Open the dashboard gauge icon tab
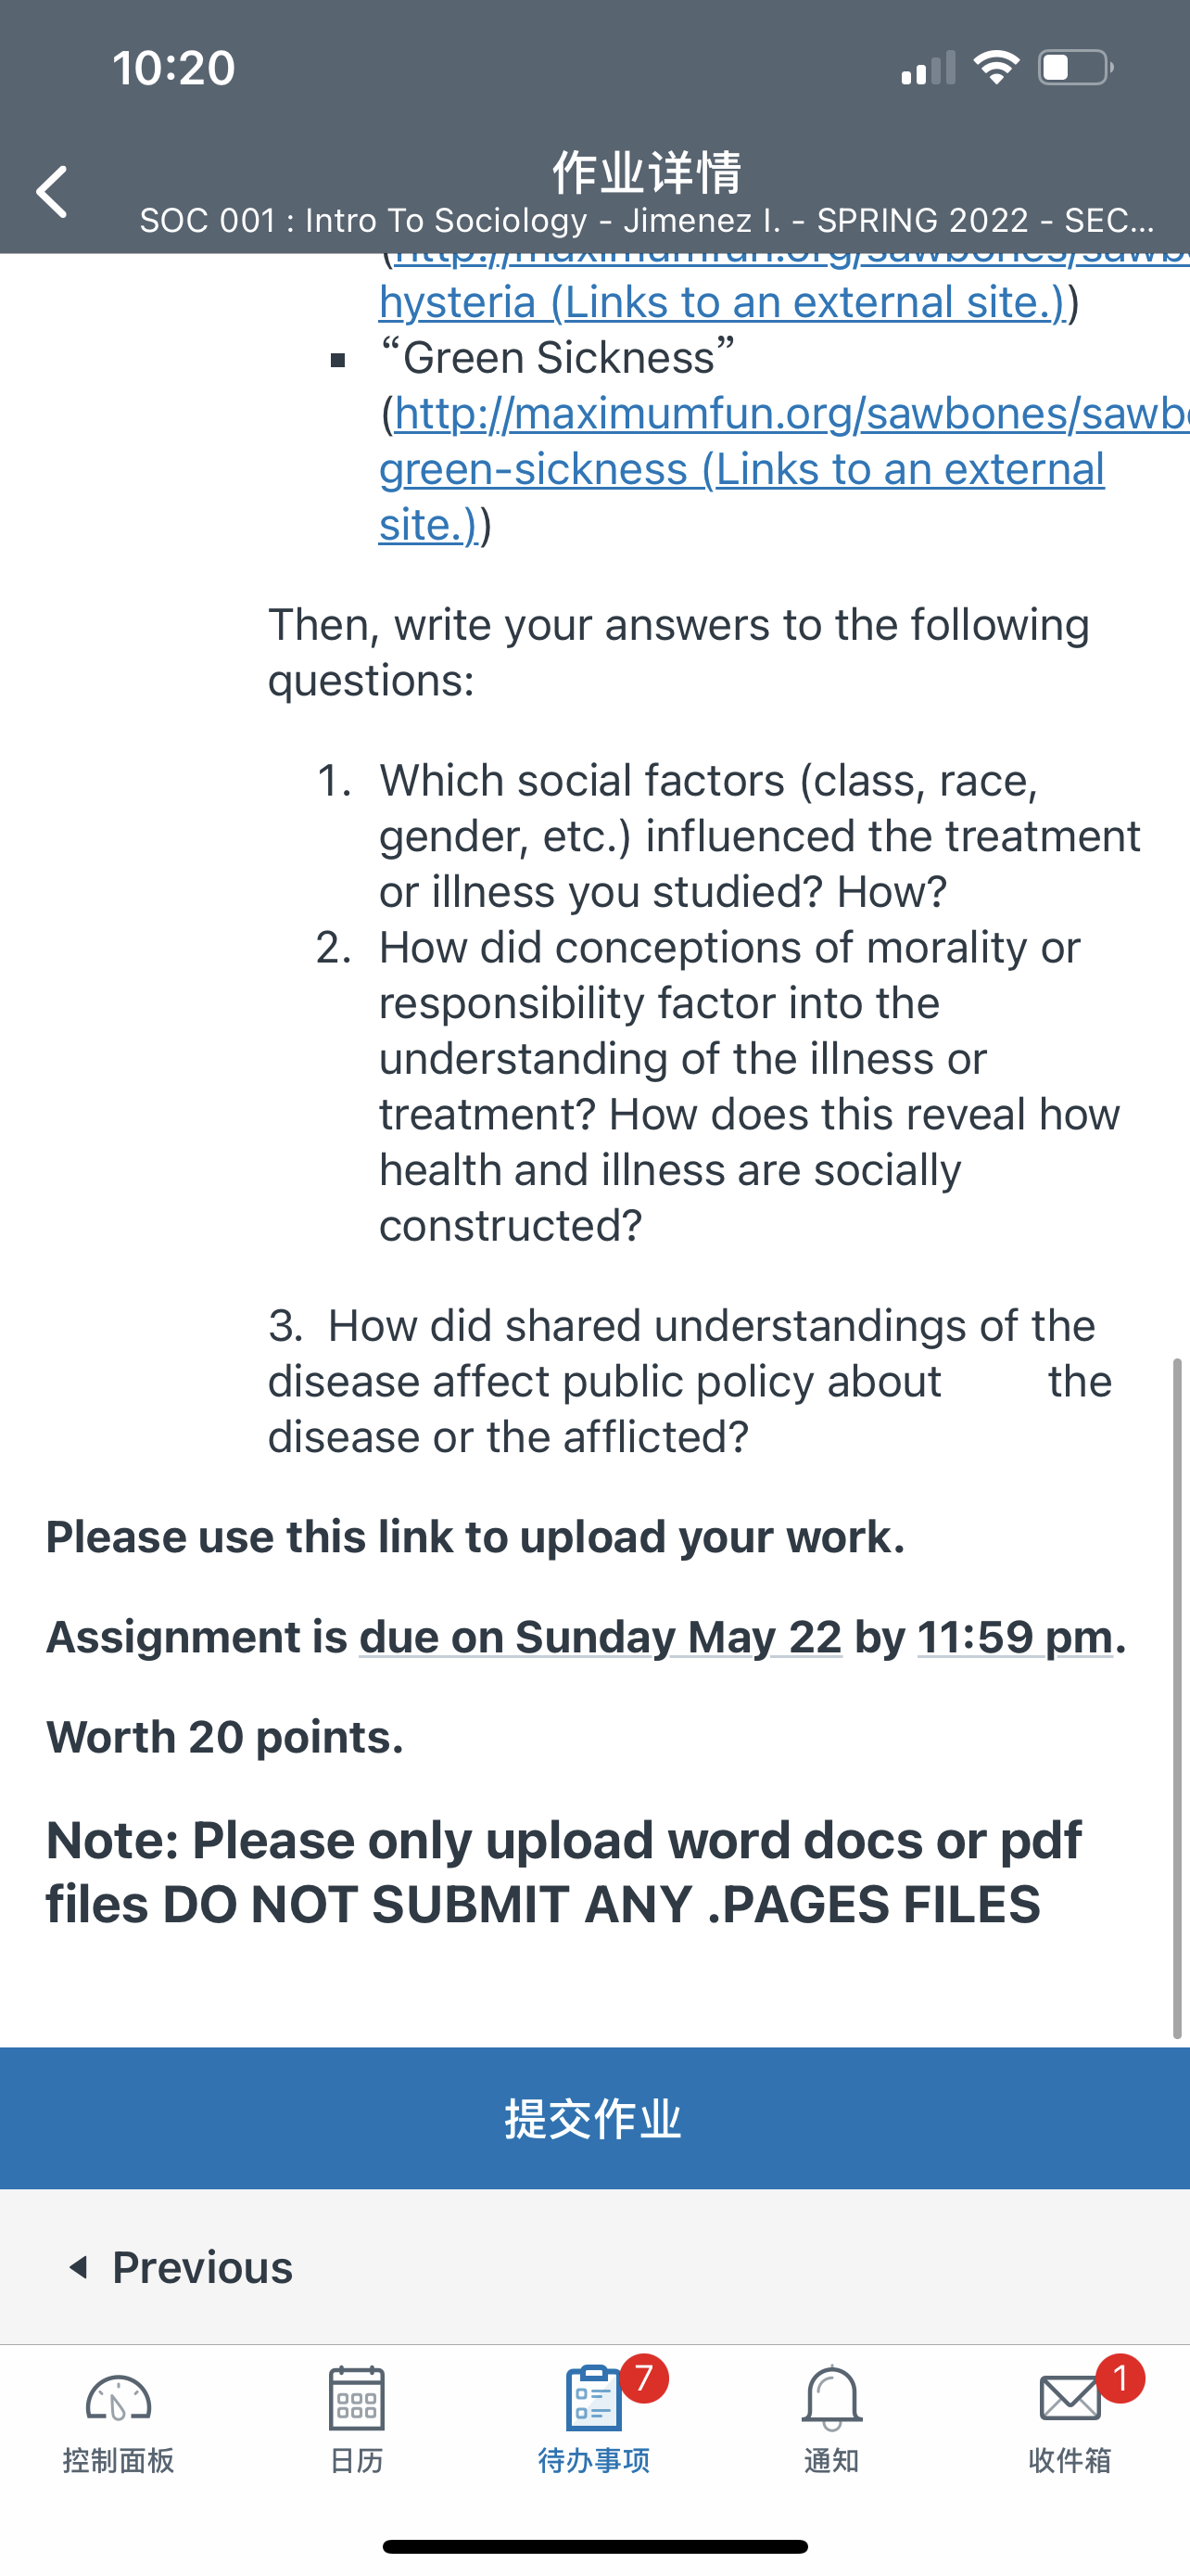1190x2576 pixels. [118, 2398]
